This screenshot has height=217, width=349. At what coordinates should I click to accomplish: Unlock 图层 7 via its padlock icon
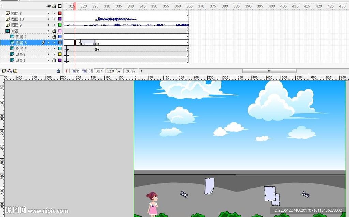[x=54, y=36]
